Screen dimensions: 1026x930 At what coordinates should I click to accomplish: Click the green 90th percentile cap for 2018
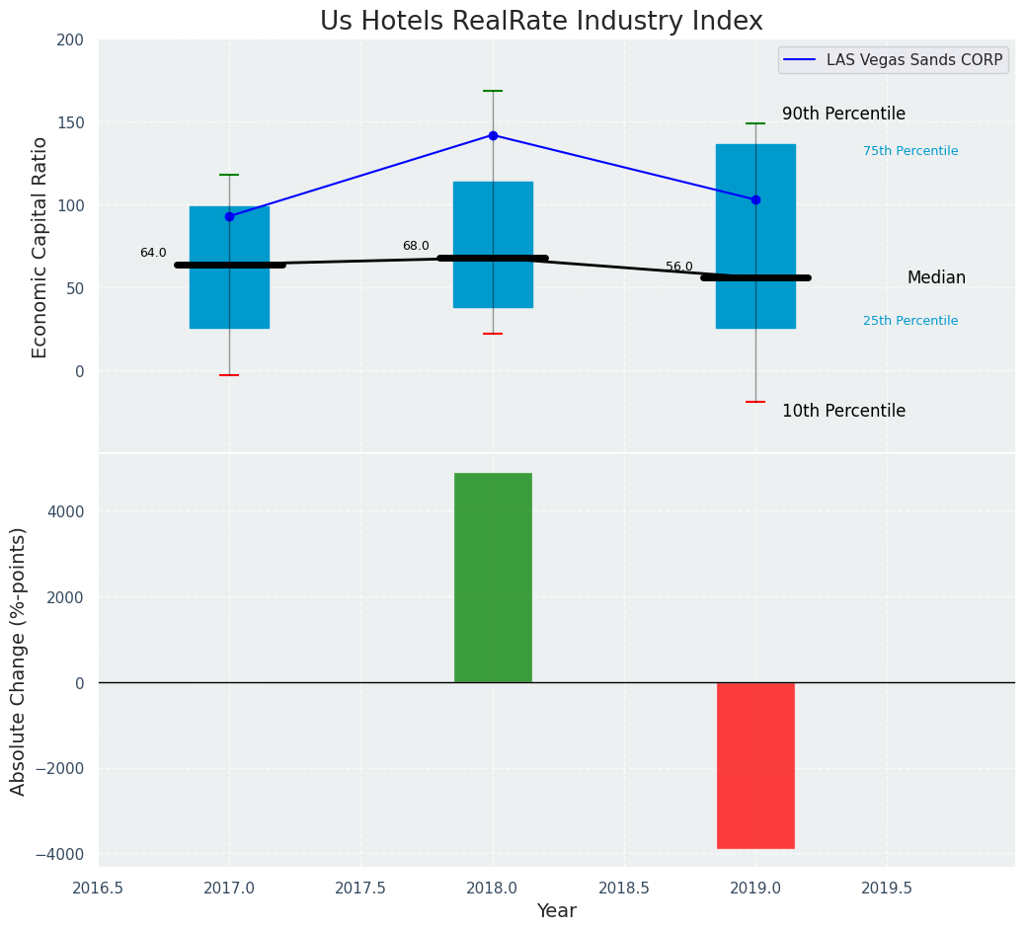pos(493,91)
